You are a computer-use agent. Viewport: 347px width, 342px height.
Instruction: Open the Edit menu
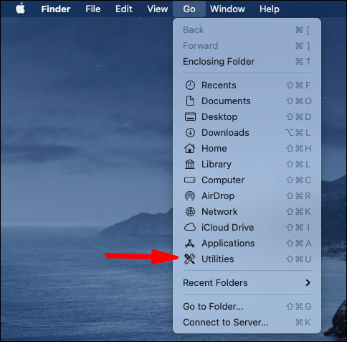(124, 9)
